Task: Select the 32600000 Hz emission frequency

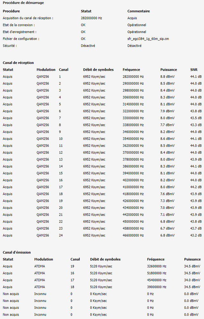Action: [157, 266]
